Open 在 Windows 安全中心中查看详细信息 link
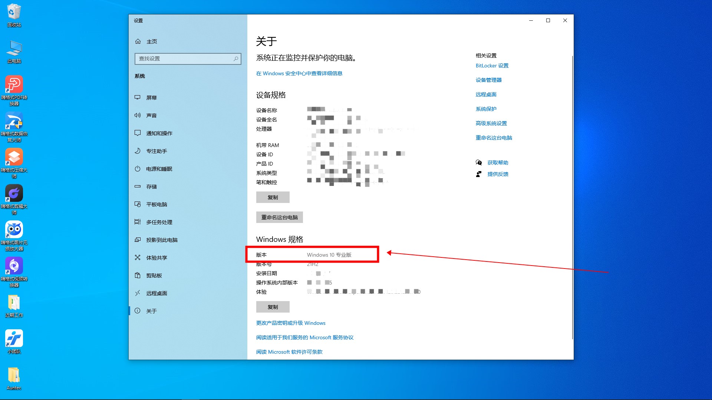Viewport: 712px width, 400px height. [299, 73]
